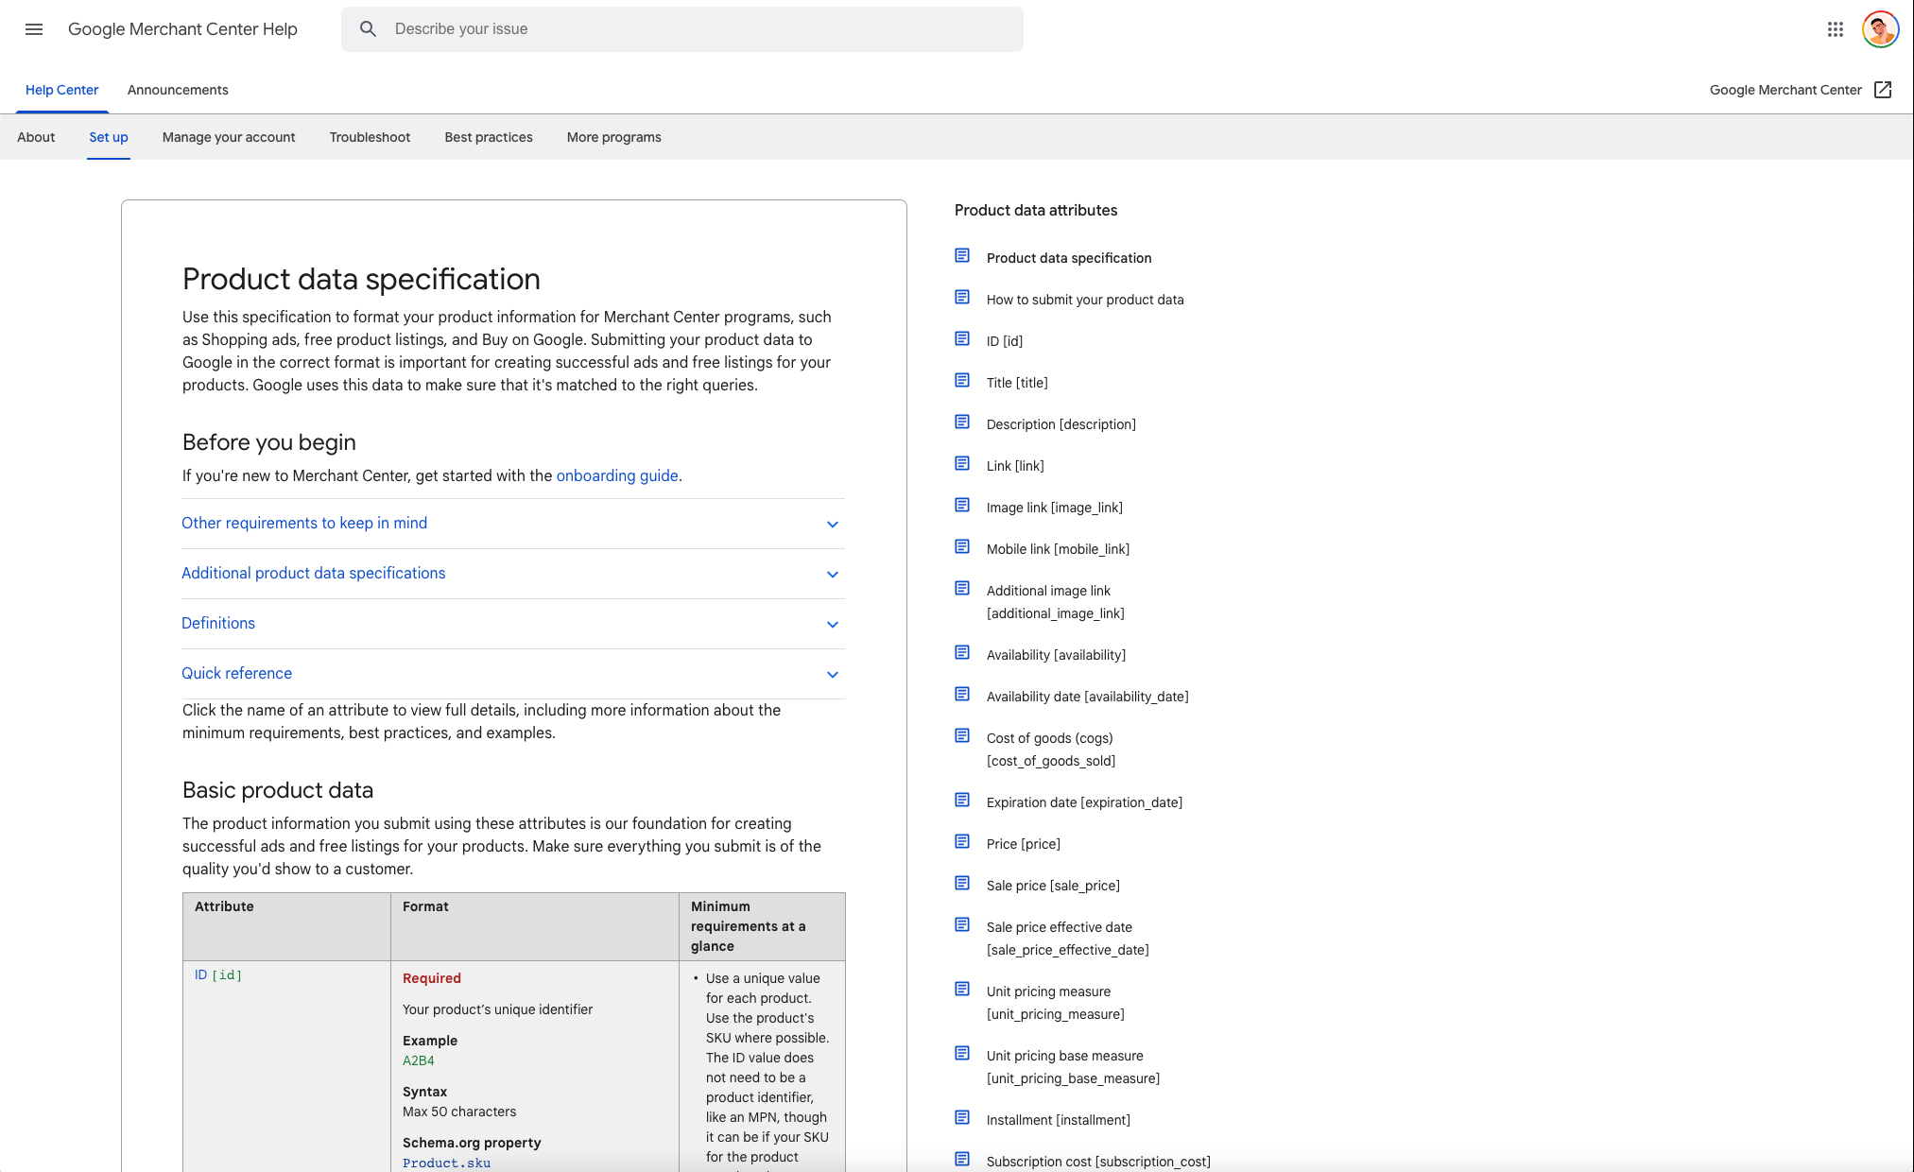Expand the Definitions section chevron
The height and width of the screenshot is (1172, 1914).
[x=832, y=624]
